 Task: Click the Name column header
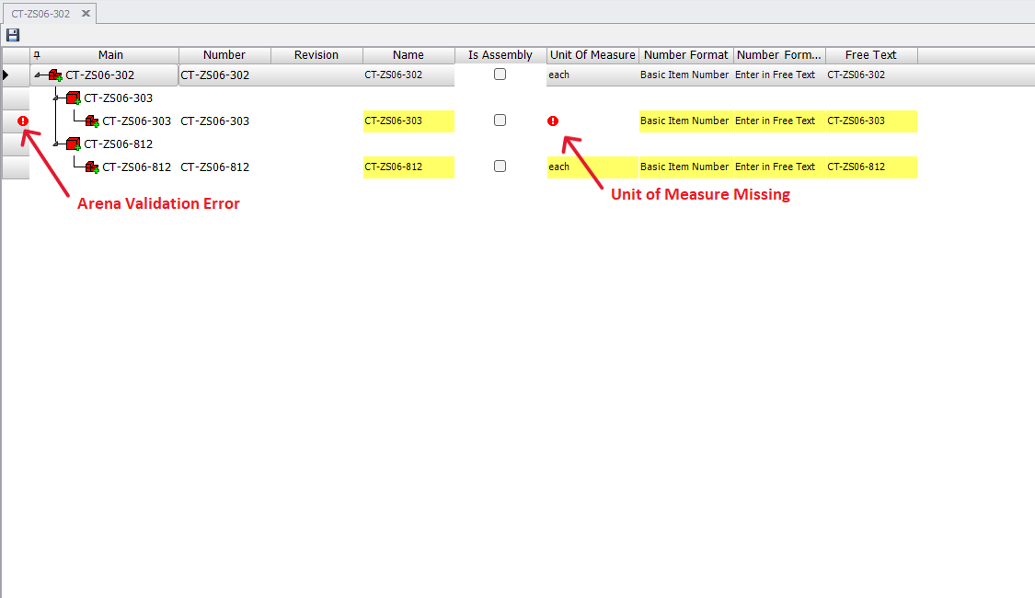[408, 55]
